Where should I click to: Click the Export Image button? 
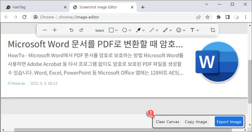229,122
